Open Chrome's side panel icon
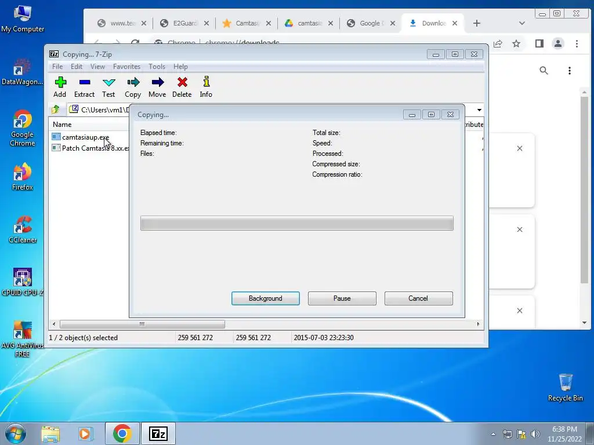Image resolution: width=594 pixels, height=445 pixels. click(539, 43)
